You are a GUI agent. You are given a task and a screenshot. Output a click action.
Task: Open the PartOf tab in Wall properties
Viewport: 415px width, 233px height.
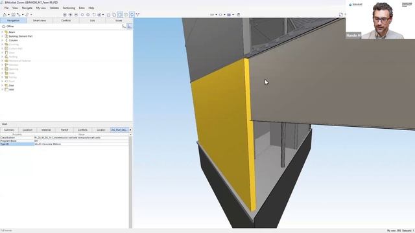65,129
